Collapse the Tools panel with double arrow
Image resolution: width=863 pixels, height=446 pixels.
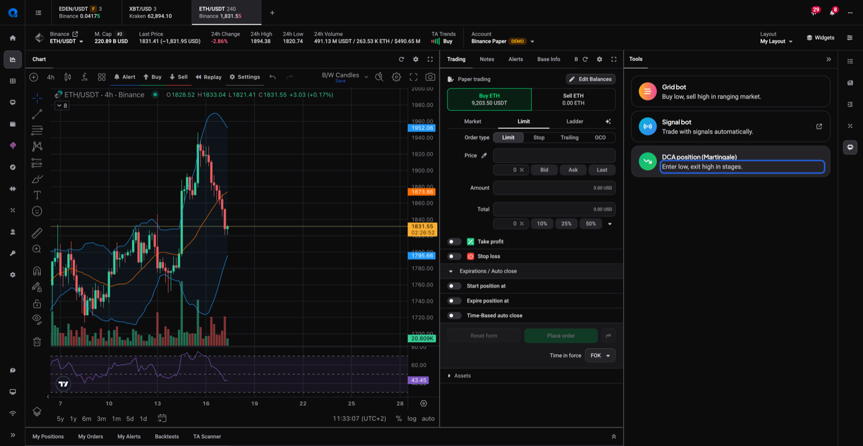pos(828,59)
